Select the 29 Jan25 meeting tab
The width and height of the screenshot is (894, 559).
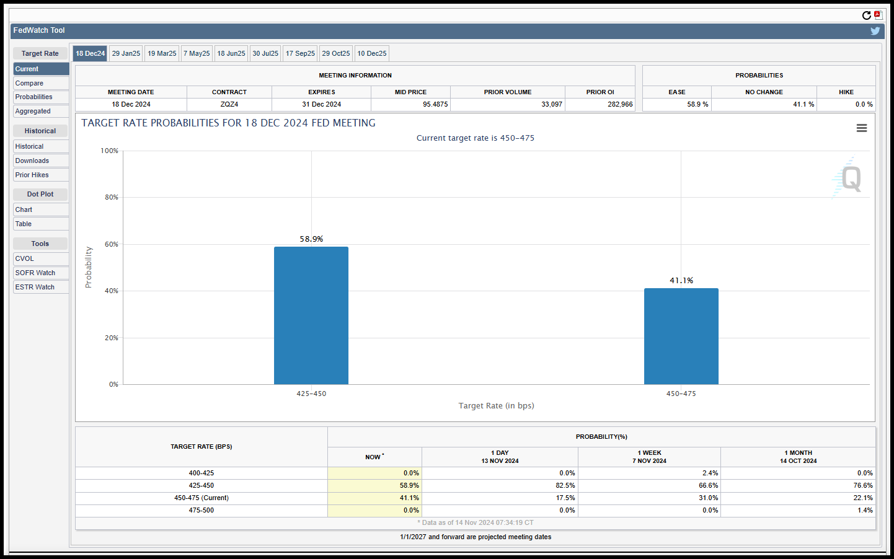pyautogui.click(x=126, y=53)
